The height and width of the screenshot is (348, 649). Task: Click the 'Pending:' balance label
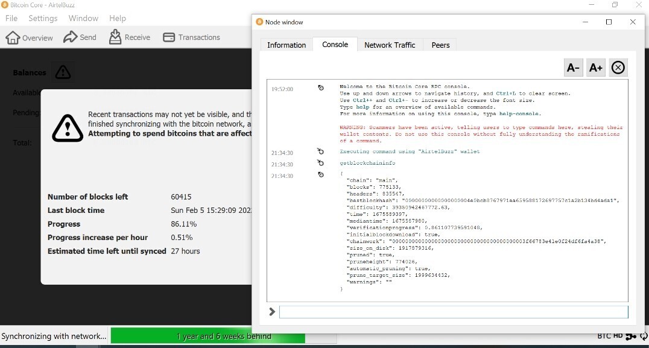tap(27, 113)
